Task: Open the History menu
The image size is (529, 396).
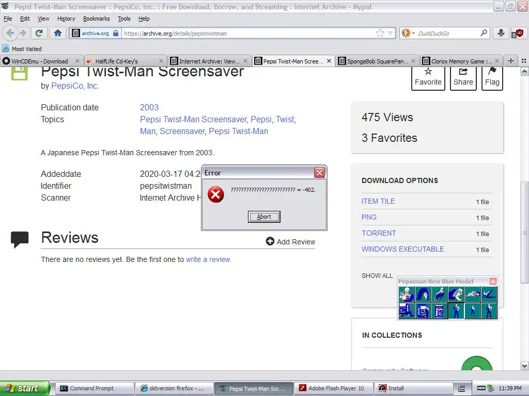Action: 66,19
